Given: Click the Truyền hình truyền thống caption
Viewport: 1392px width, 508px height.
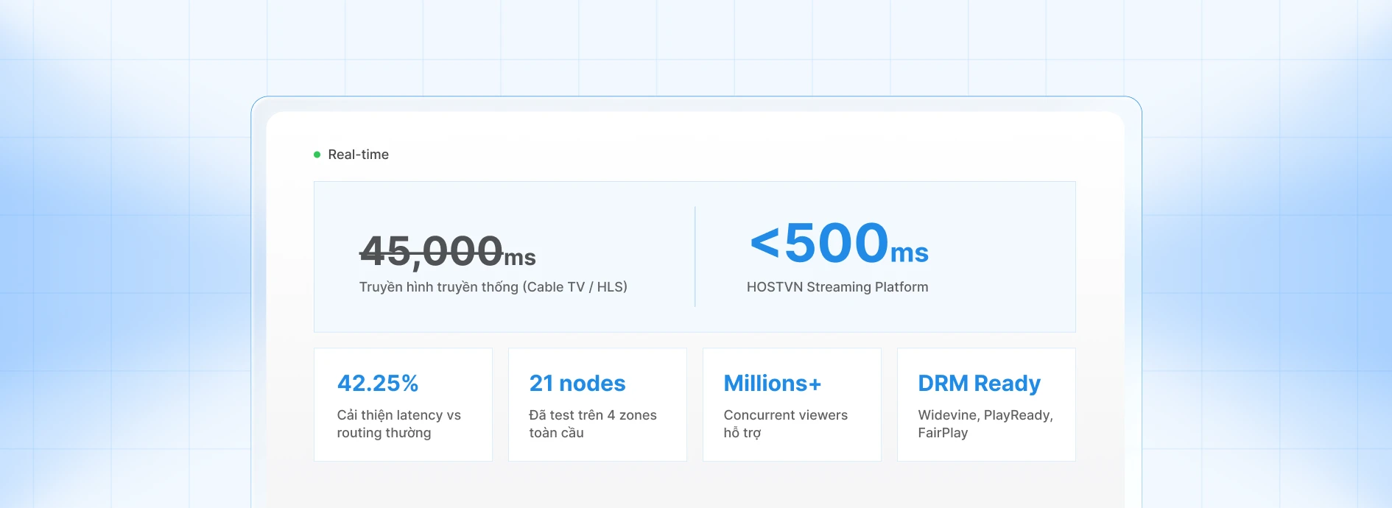Looking at the screenshot, I should [493, 287].
